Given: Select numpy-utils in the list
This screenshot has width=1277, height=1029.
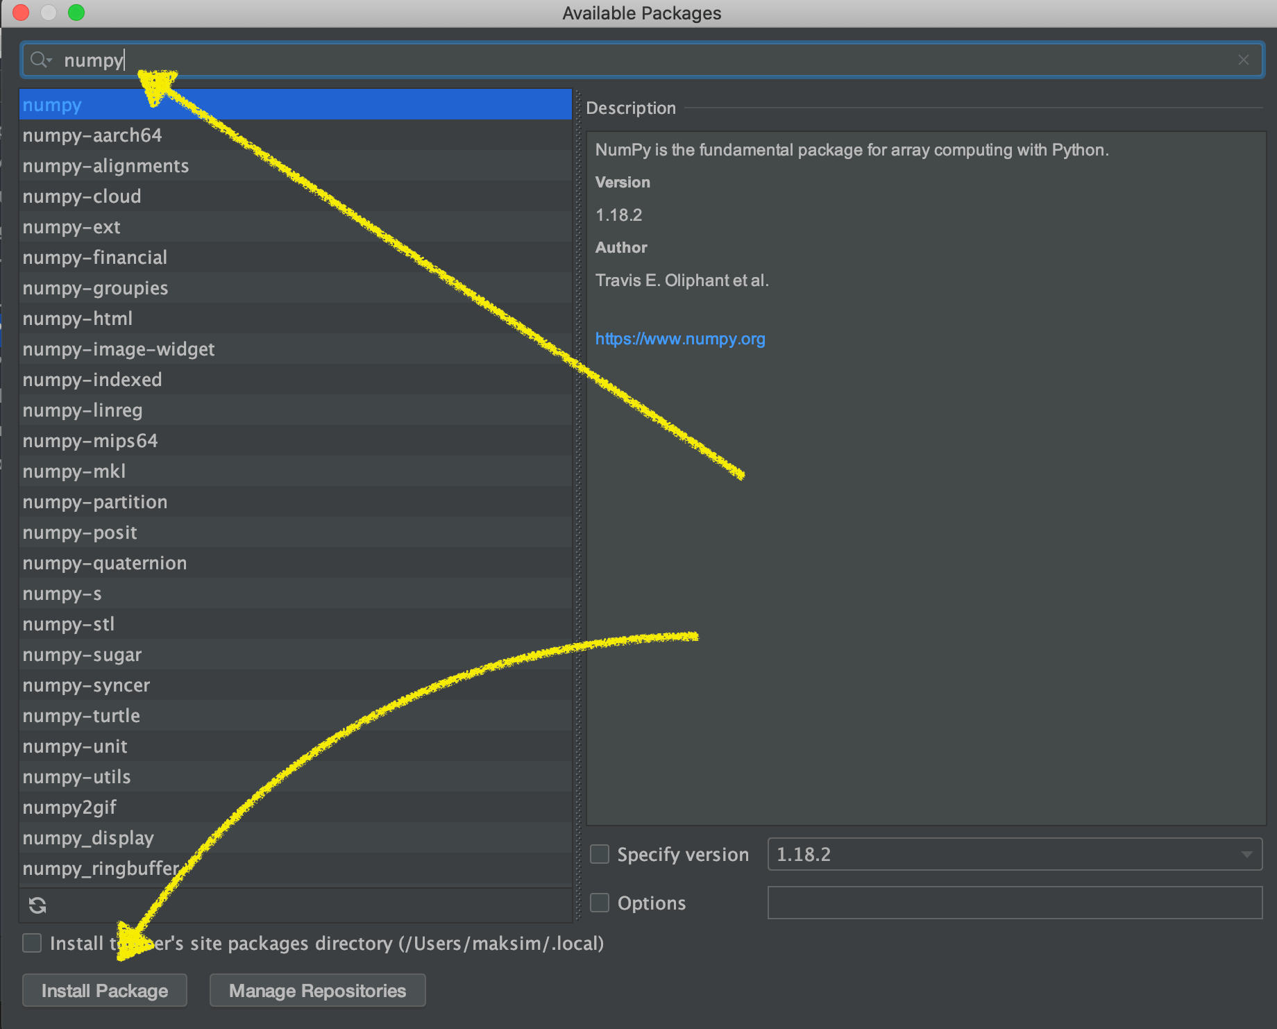Looking at the screenshot, I should tap(296, 776).
